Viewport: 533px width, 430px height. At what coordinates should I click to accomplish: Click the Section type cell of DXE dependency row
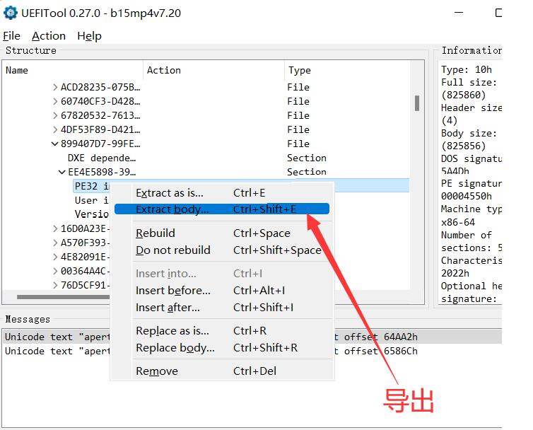point(307,158)
